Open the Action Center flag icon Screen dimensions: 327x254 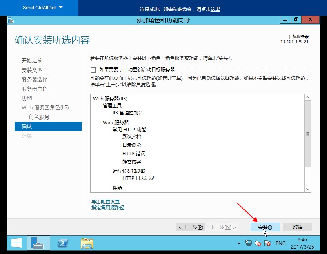point(267,243)
